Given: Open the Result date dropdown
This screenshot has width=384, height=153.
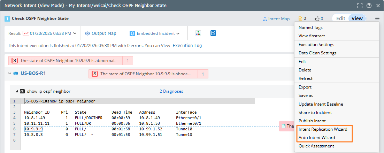Looking at the screenshot, I should pos(50,33).
